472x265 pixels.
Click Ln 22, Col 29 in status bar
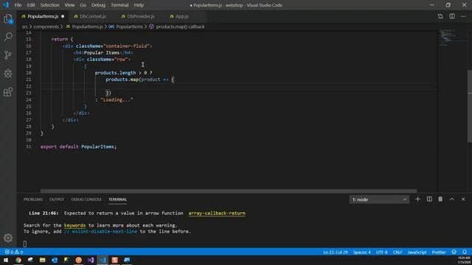click(x=336, y=252)
